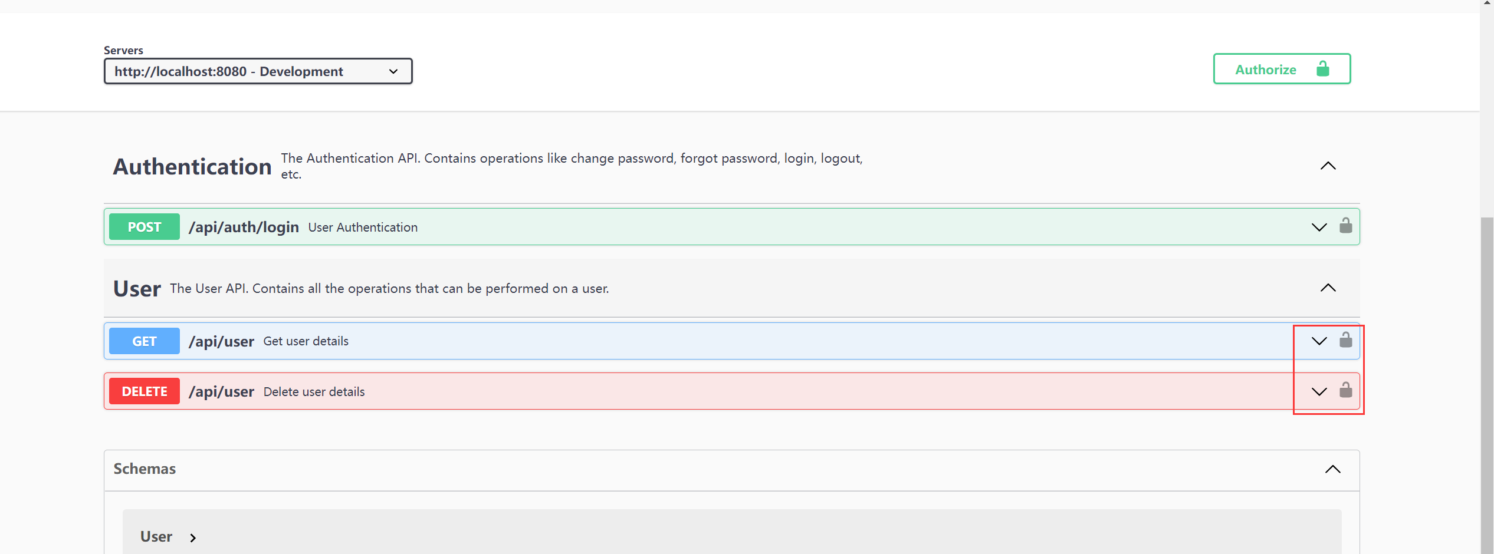Expand the DELETE /api/user chevron

click(1319, 391)
